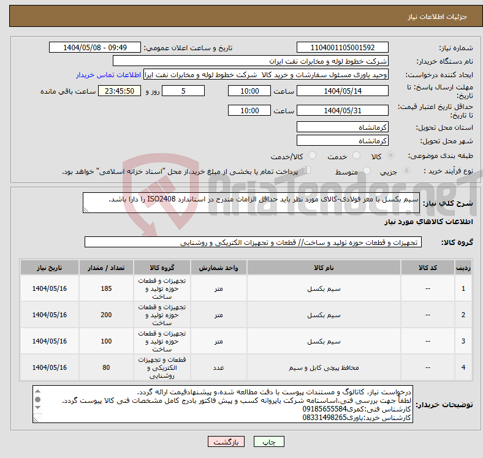
Task: Select the کالا radio button
Action: tap(390, 156)
